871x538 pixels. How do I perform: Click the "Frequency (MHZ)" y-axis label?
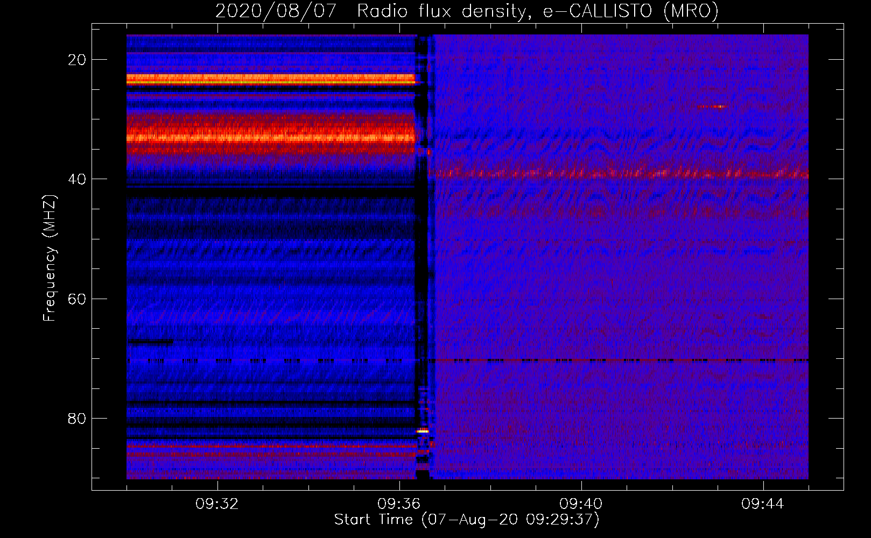coord(50,258)
